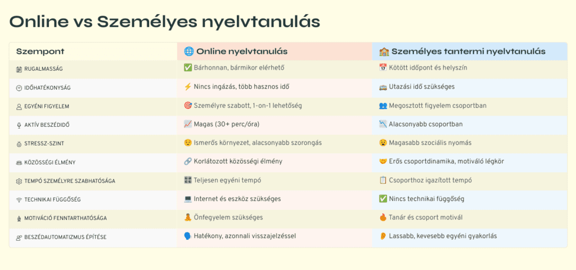Select the wifi icon beside TECHNIKAI FÜGGŐSÉG
The height and width of the screenshot is (270, 576).
point(19,200)
